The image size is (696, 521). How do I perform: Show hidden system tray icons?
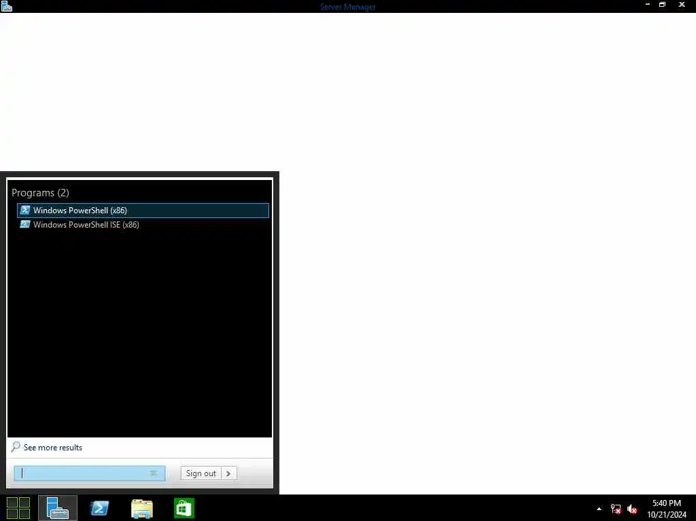[599, 509]
